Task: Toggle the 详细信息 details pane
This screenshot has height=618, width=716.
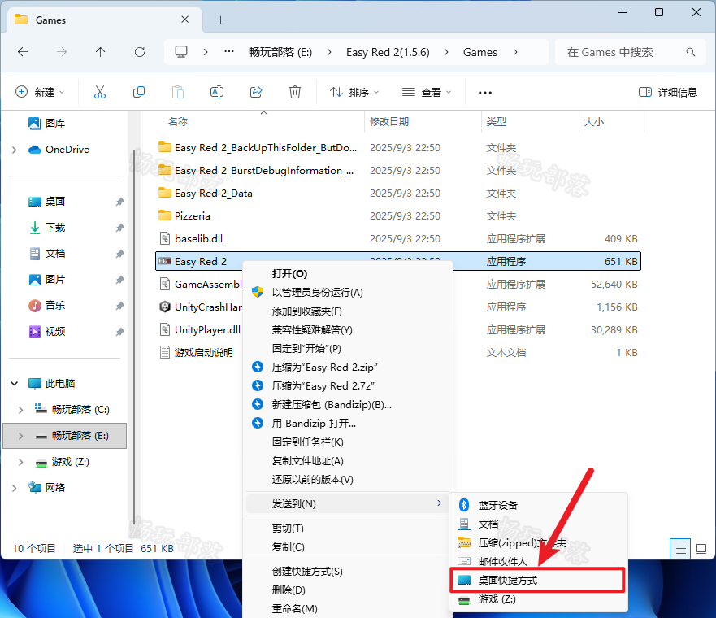Action: click(668, 92)
